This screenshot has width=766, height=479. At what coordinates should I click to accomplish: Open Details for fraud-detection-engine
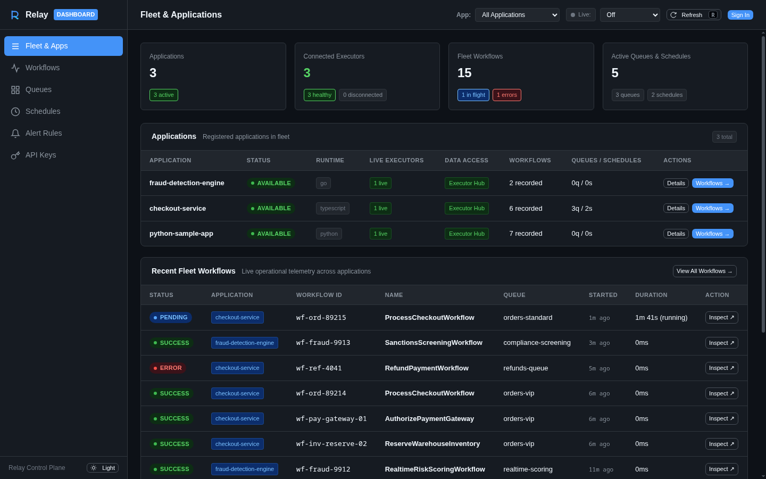point(676,183)
